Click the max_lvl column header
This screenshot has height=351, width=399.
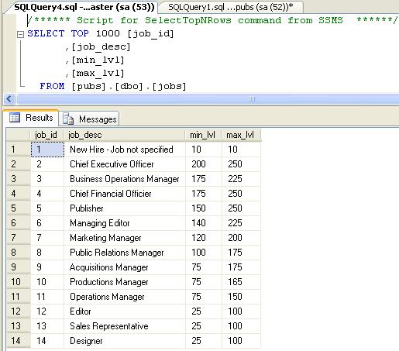click(x=241, y=135)
